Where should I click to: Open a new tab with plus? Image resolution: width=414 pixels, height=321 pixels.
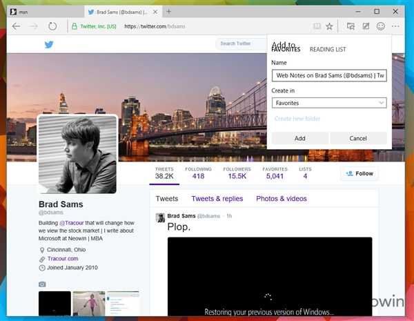[x=168, y=11]
